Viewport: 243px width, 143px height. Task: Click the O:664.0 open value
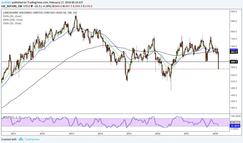(x=57, y=6)
